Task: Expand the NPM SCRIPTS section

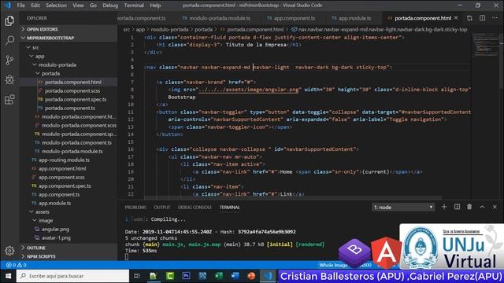Action: [69, 256]
